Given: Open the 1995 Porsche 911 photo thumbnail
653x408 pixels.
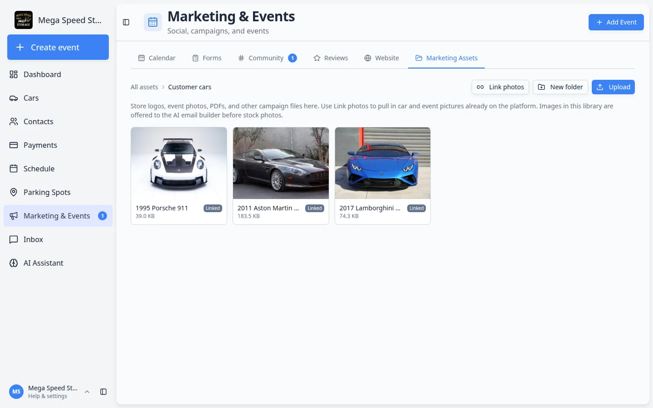Looking at the screenshot, I should tap(179, 163).
